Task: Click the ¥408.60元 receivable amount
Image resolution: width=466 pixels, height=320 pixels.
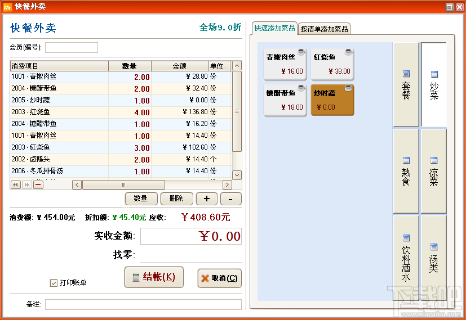Action: click(206, 218)
